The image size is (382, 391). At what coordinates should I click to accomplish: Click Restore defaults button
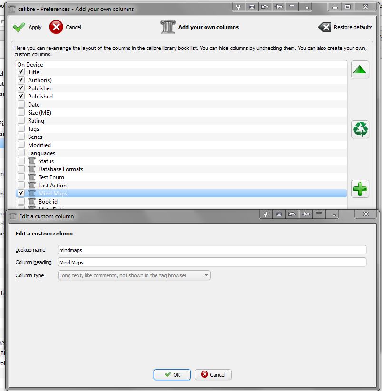(x=345, y=27)
